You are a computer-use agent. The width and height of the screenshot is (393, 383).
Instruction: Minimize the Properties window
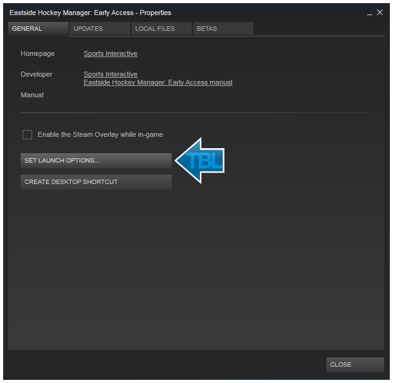[x=370, y=13]
